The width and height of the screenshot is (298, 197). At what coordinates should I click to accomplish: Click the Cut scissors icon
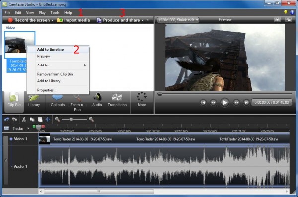pos(24,119)
